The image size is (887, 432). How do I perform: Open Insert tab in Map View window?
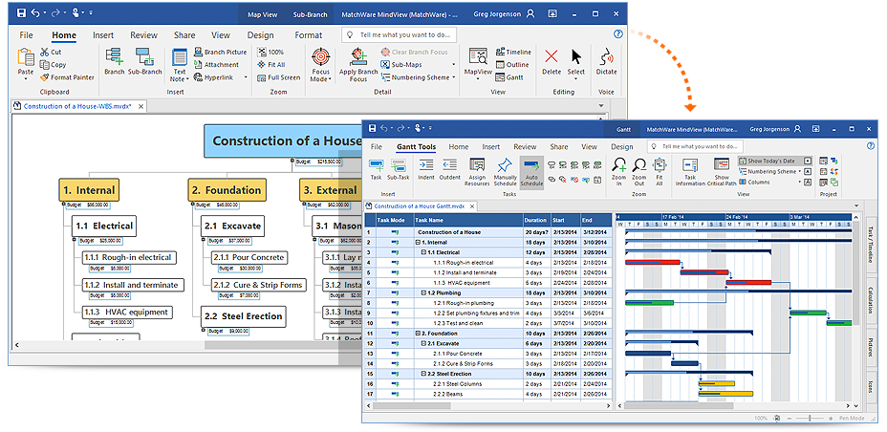pyautogui.click(x=103, y=35)
